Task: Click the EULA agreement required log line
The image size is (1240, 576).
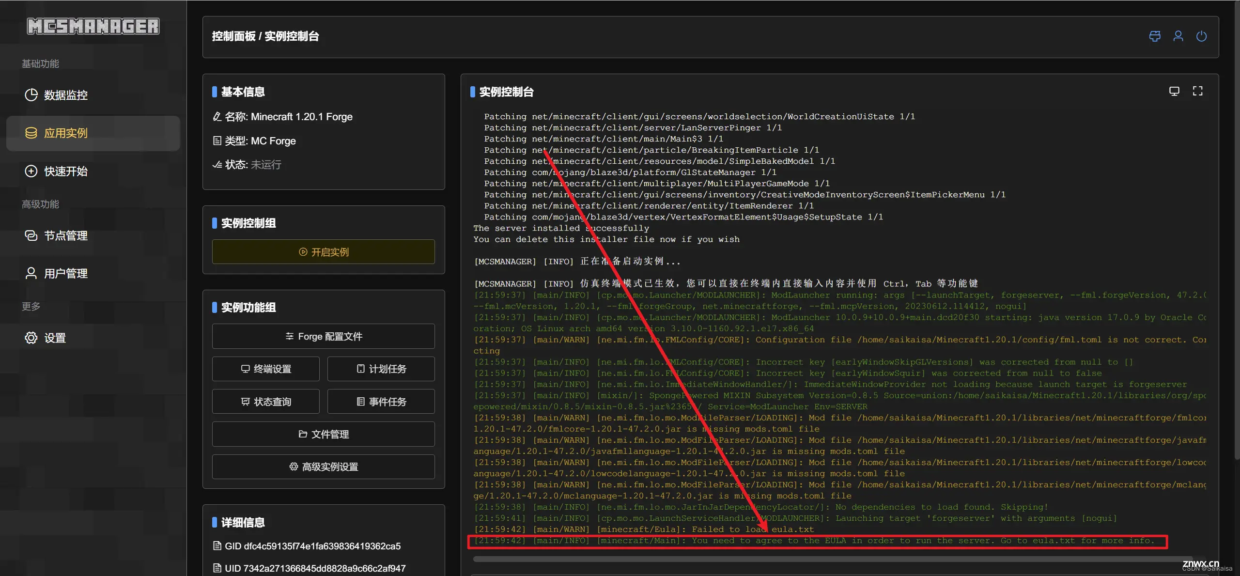Action: coord(814,541)
